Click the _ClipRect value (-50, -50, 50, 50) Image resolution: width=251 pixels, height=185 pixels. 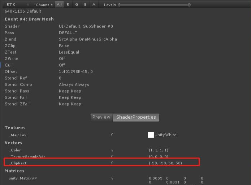[165, 163]
